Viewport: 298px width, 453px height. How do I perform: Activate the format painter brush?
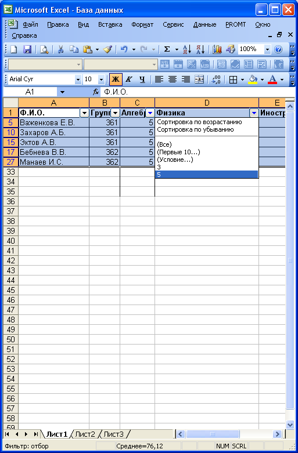(108, 50)
